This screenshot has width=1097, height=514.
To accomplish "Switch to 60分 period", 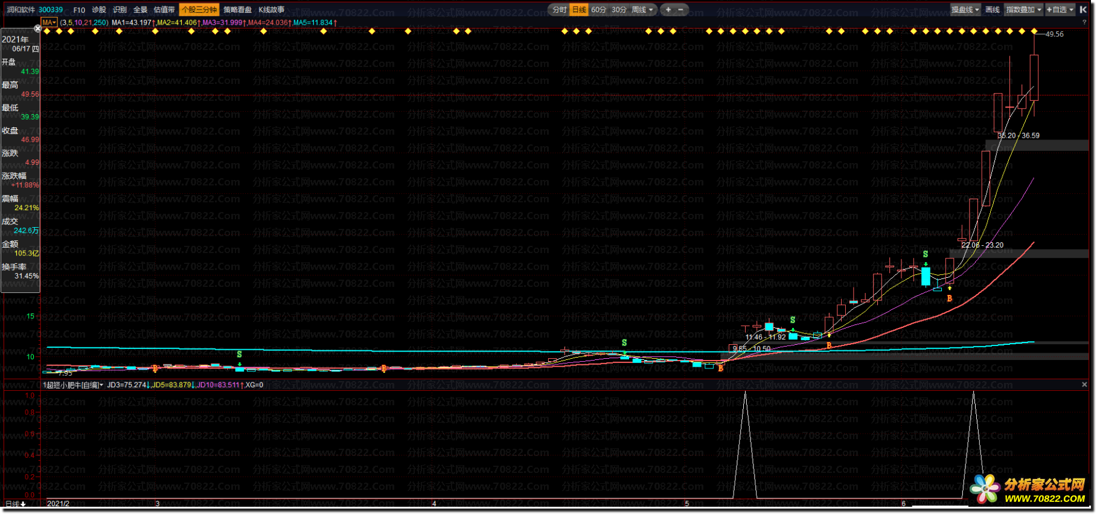I will (x=599, y=10).
